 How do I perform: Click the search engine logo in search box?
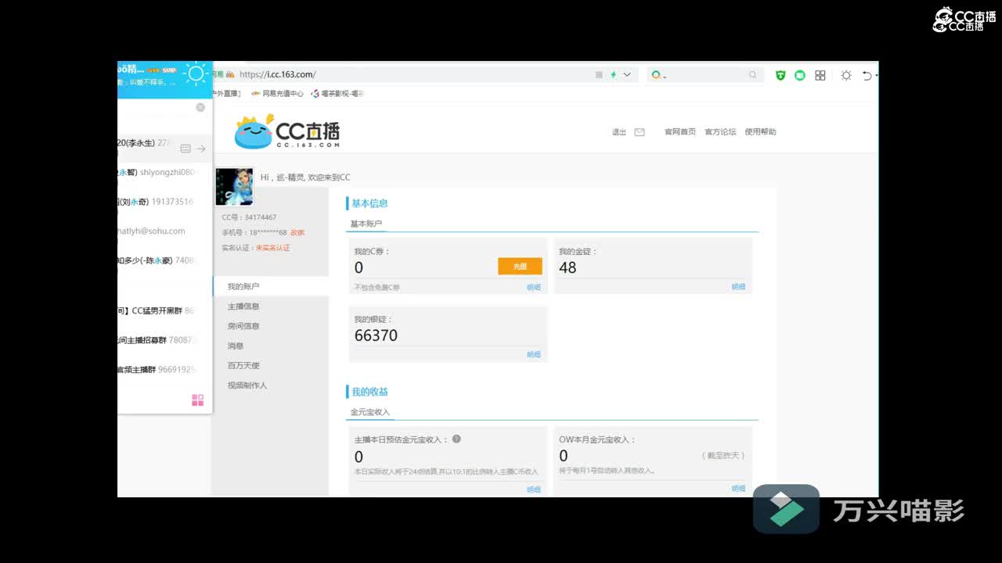656,75
